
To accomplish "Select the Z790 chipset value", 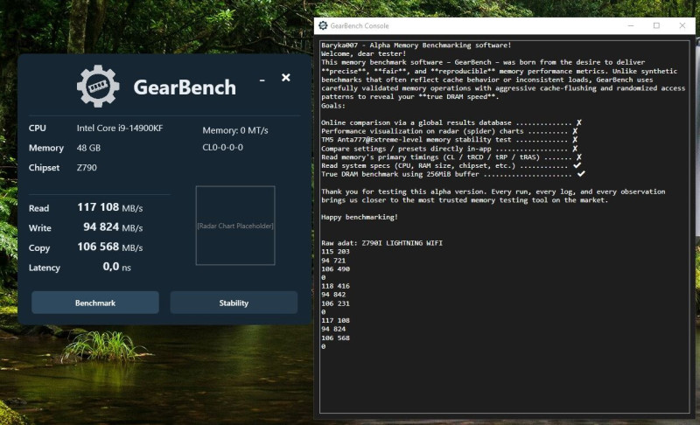I will pos(87,168).
